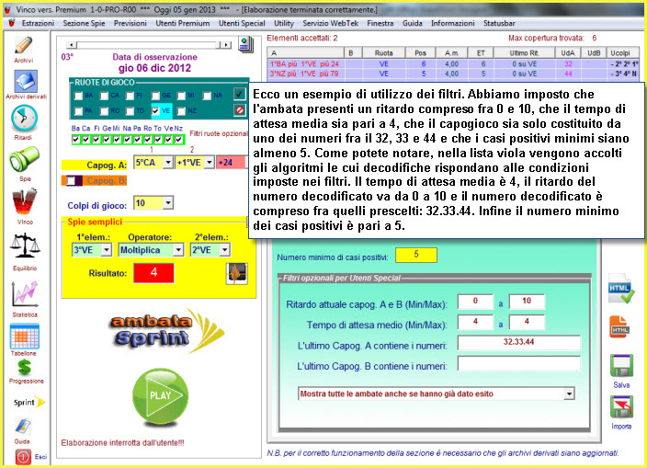Screen dimensions: 647x468
Task: Click Capog. A contiene numeri field
Action: coord(518,342)
